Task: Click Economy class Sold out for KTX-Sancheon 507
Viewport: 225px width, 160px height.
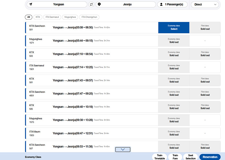Action: (174, 146)
